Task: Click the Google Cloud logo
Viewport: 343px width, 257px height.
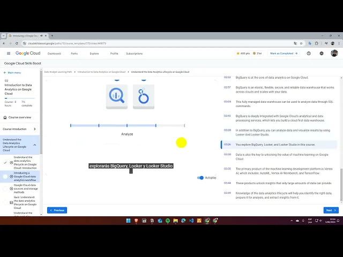Action: coord(28,54)
